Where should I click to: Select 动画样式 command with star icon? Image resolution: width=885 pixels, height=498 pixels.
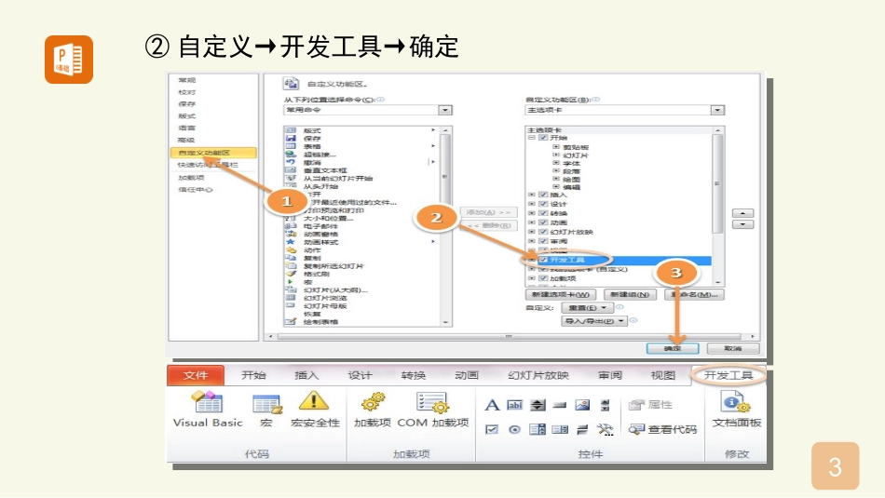pos(312,242)
